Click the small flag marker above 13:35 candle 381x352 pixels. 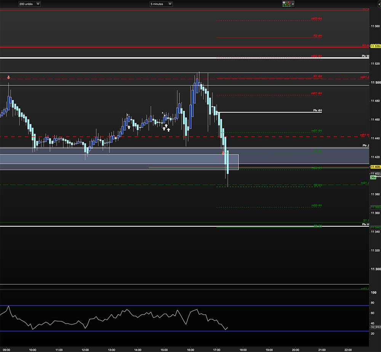[127, 115]
